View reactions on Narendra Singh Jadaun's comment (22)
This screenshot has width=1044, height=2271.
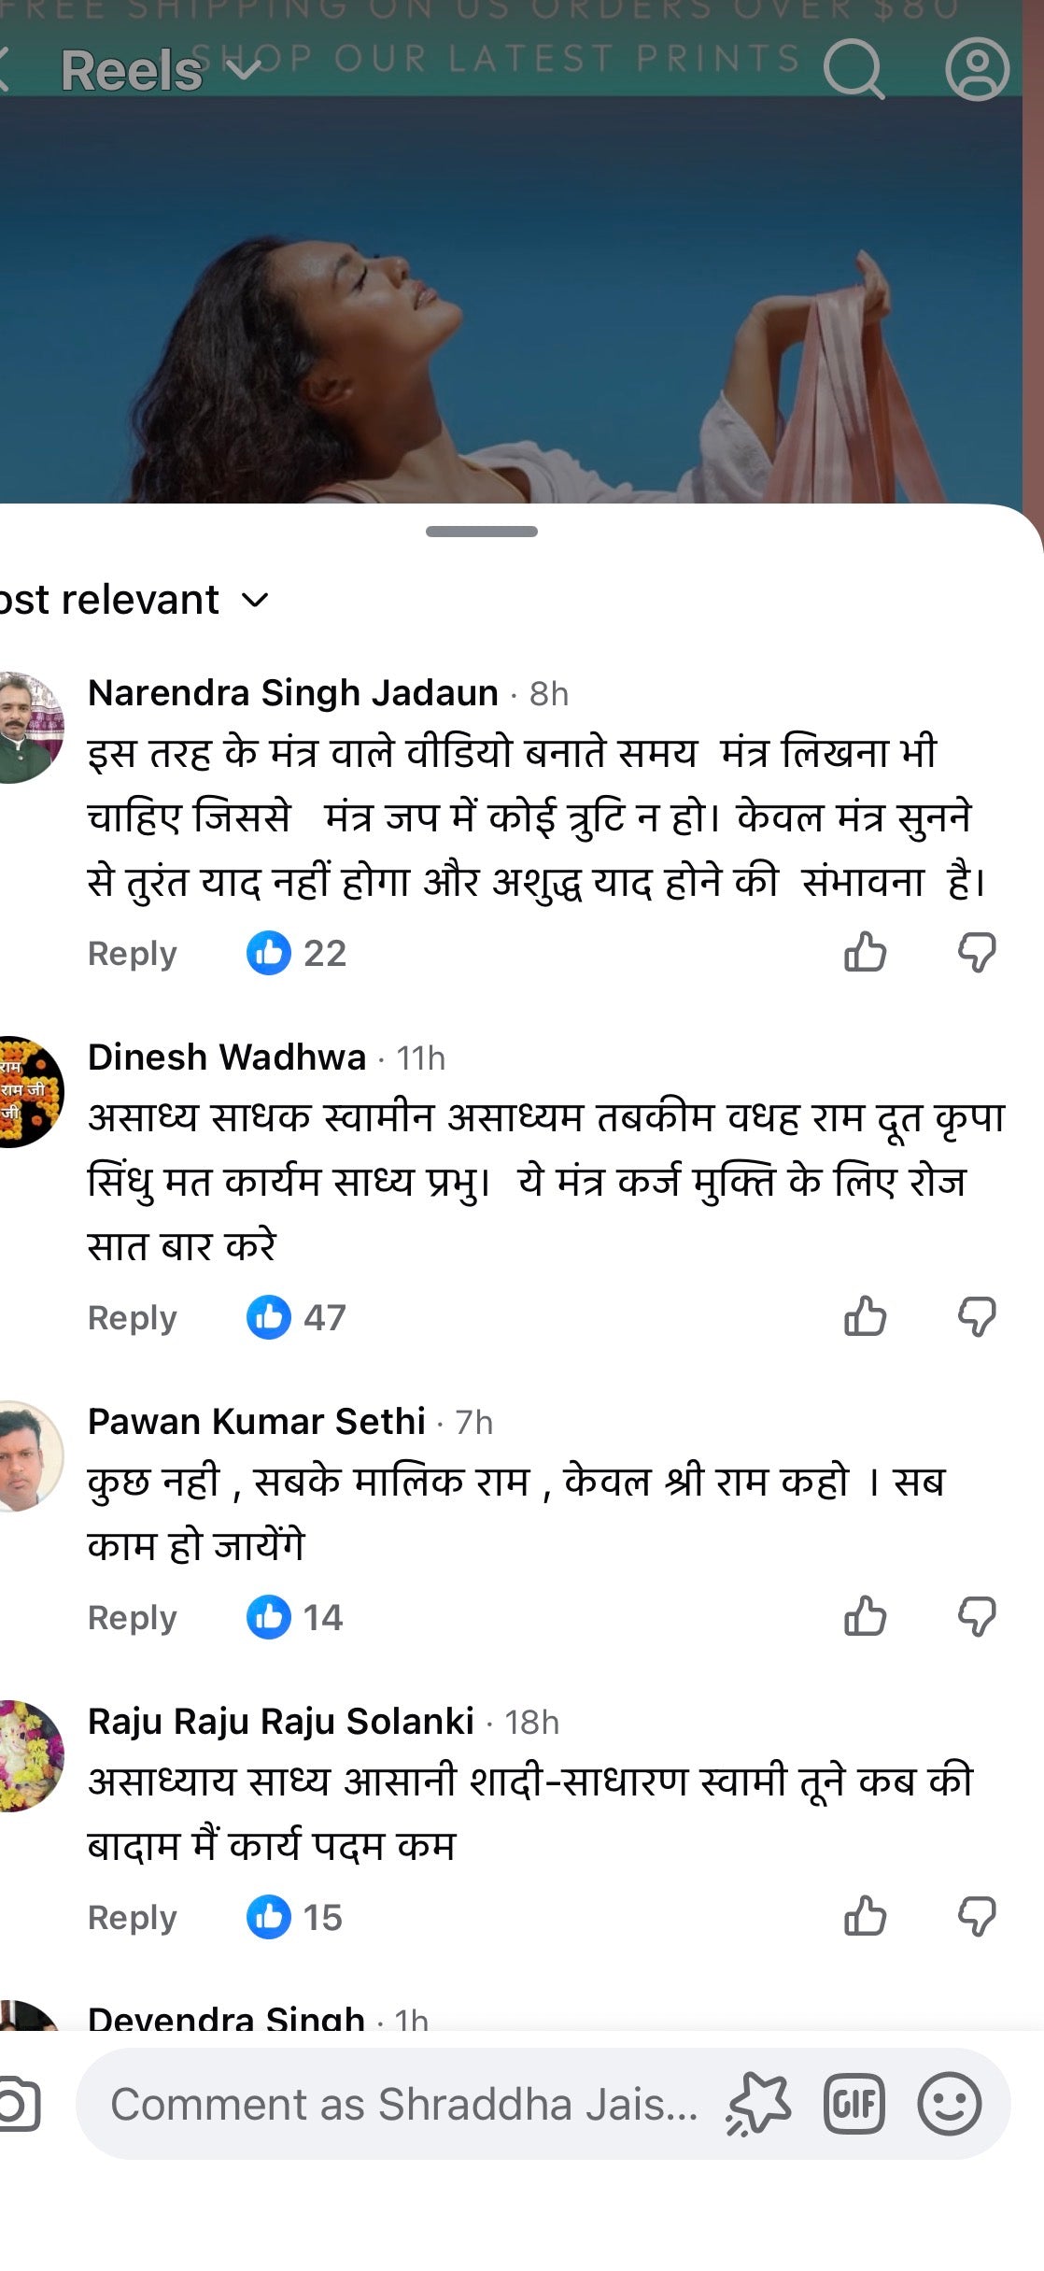click(x=297, y=953)
